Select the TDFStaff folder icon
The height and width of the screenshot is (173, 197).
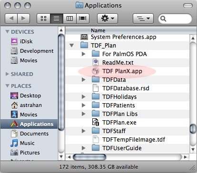96,131
